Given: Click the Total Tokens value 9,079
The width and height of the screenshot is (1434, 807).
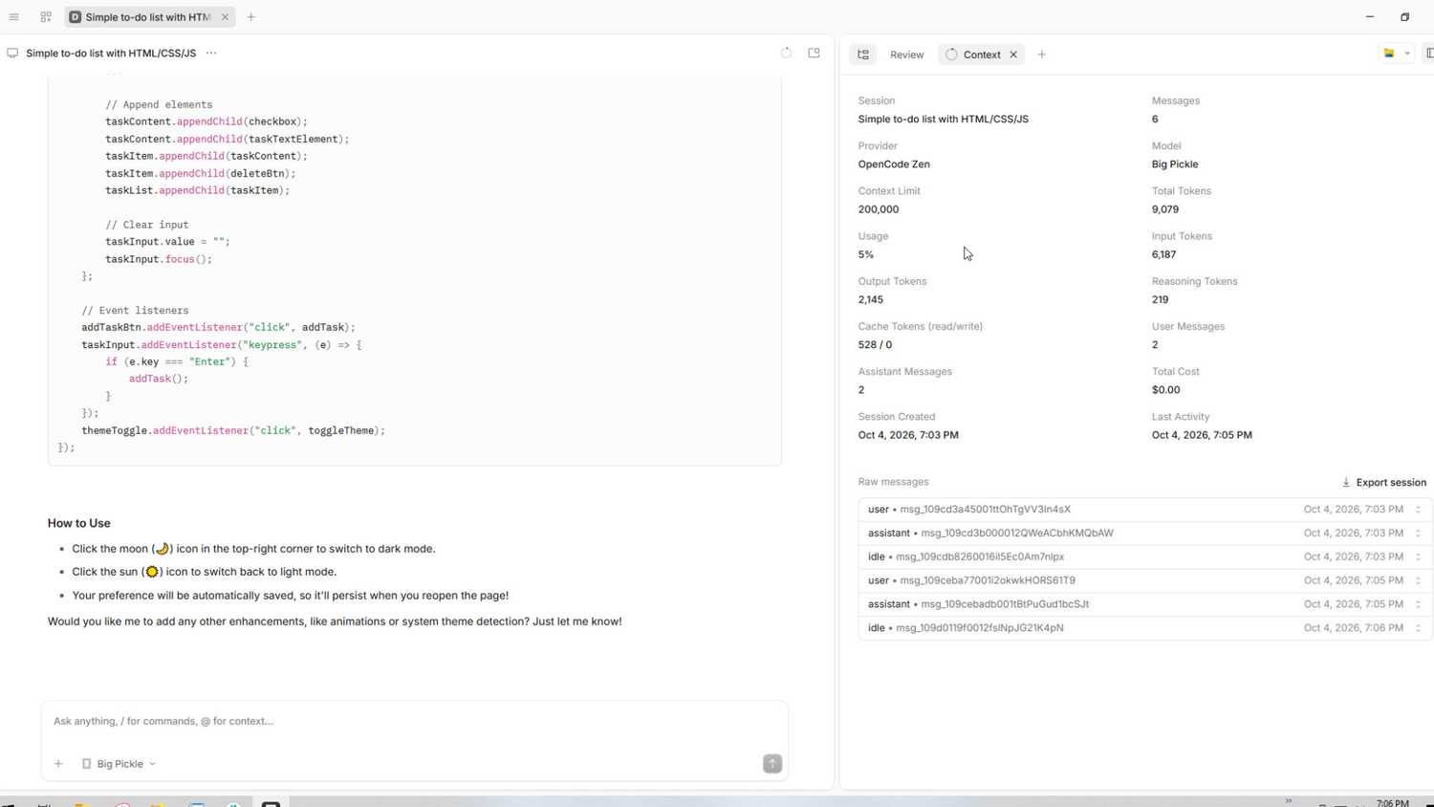Looking at the screenshot, I should click(x=1165, y=209).
